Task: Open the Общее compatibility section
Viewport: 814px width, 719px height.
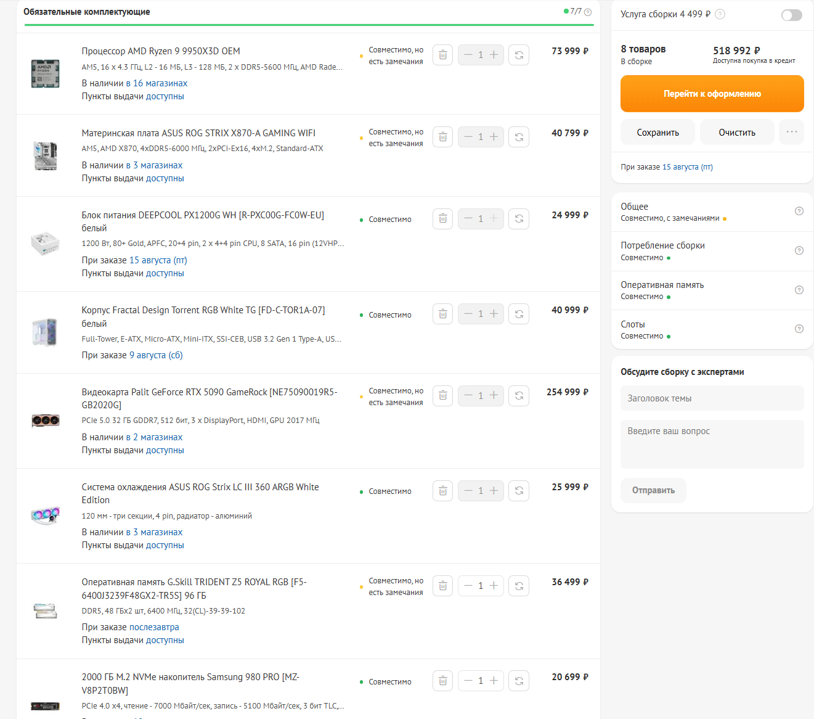Action: 799,211
